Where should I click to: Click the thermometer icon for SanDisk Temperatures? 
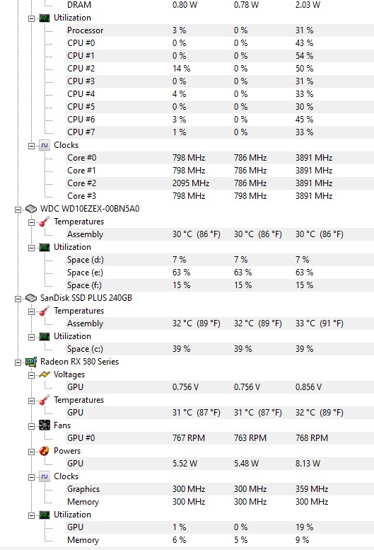click(45, 311)
